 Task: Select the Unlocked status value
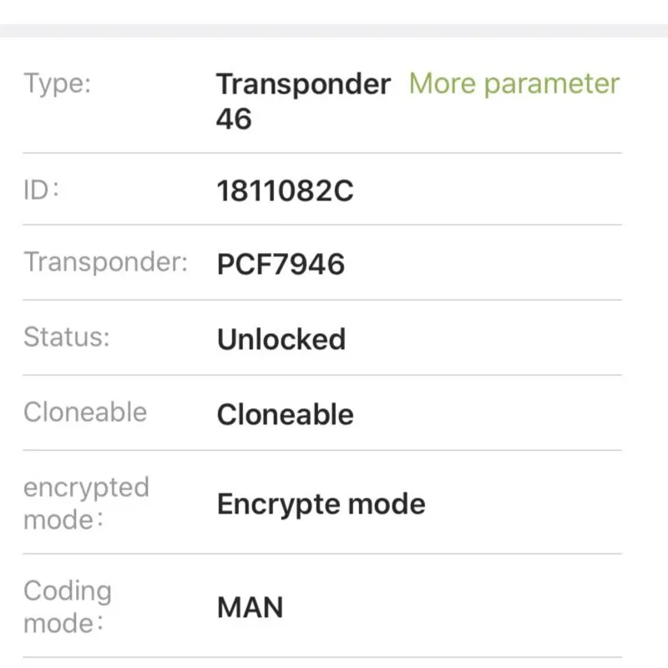(x=281, y=339)
